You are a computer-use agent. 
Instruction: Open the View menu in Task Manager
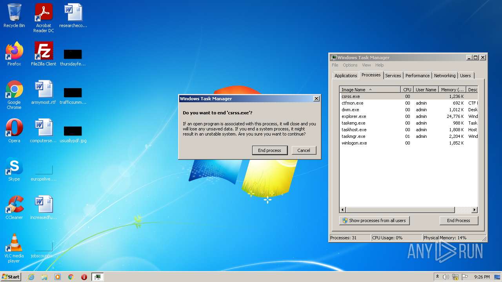(x=366, y=65)
